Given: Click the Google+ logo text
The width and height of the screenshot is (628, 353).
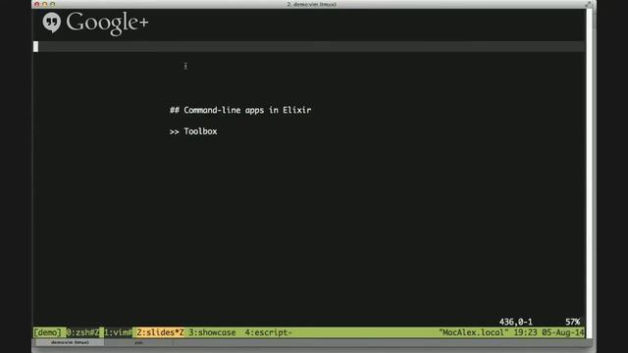Looking at the screenshot, I should click(x=107, y=24).
